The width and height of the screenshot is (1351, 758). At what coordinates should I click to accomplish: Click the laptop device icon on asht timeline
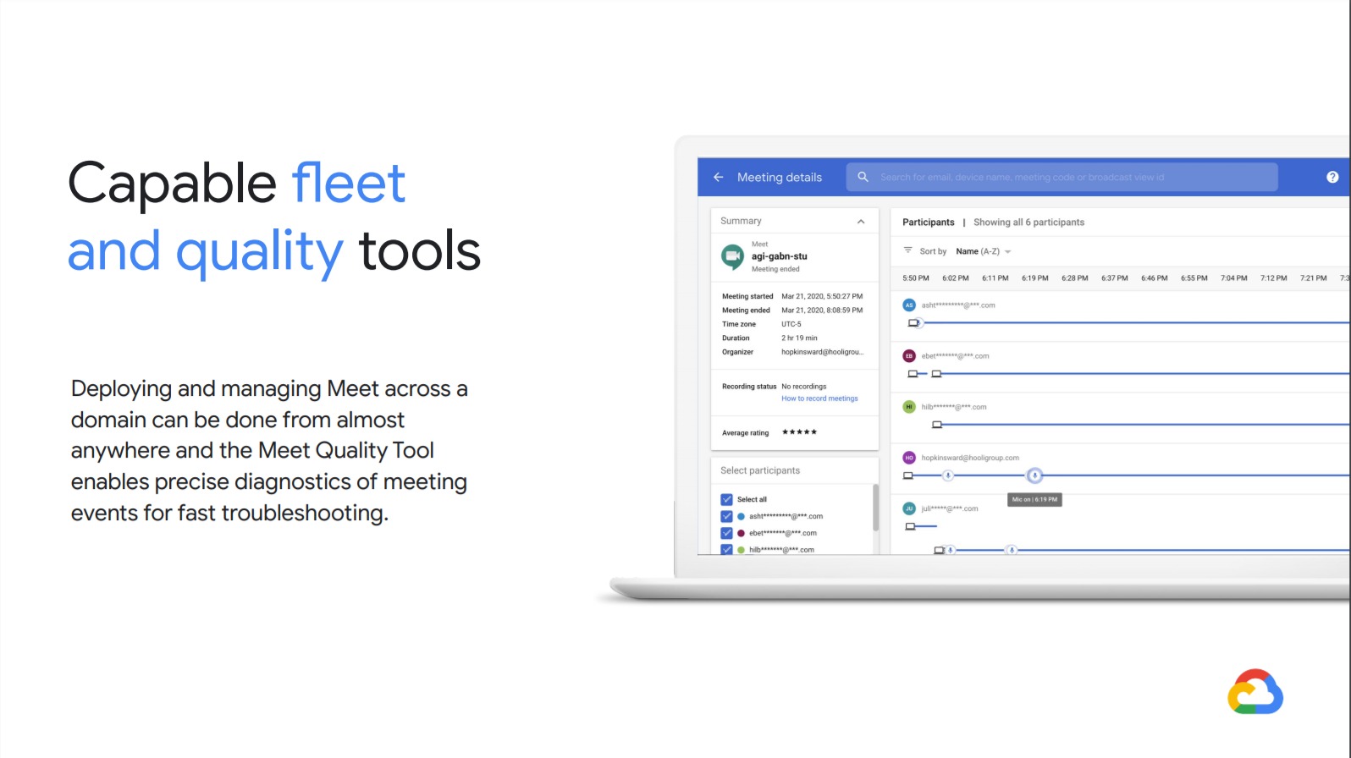(x=913, y=322)
